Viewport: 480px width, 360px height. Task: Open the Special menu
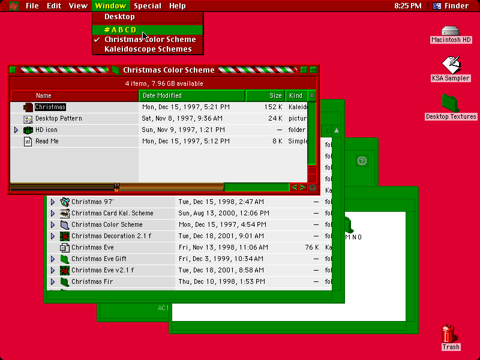click(x=148, y=6)
